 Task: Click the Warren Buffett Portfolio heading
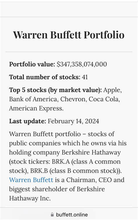(69, 35)
